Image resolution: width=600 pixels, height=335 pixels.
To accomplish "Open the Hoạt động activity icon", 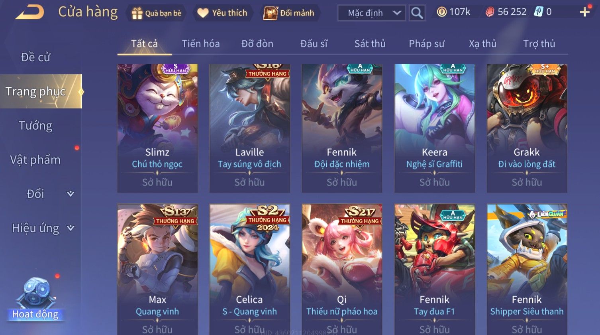I will click(35, 300).
